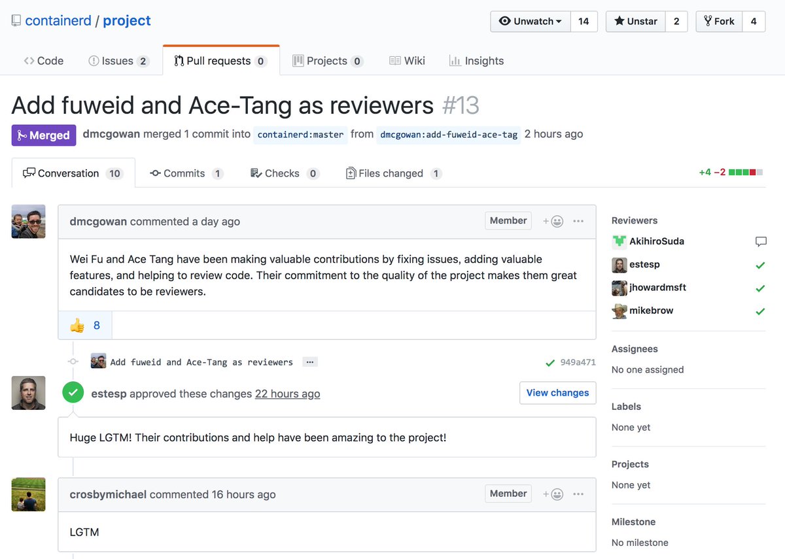Switch to the Code tab

tap(44, 61)
